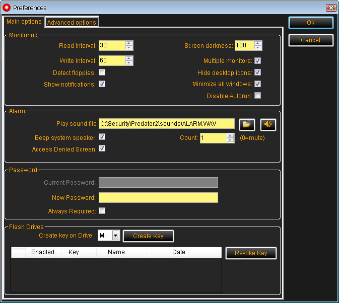This screenshot has height=303, width=339.
Task: Click the Predator icon in title bar
Action: tap(7, 8)
